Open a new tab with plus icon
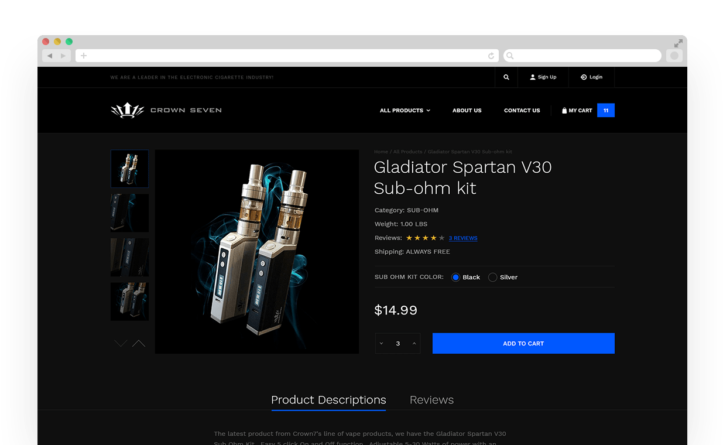 pos(84,56)
